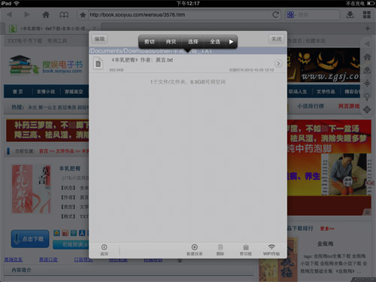Open the downloads icon in top toolbar
This screenshot has height=282, width=376.
coord(350,14)
